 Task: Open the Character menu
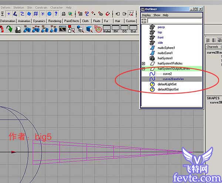(56, 7)
